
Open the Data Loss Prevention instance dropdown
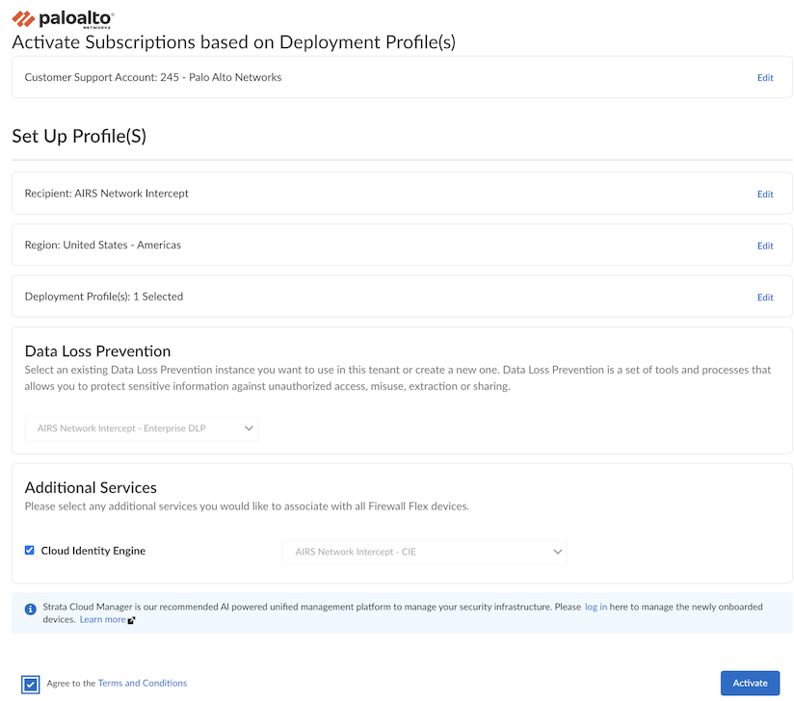[142, 428]
